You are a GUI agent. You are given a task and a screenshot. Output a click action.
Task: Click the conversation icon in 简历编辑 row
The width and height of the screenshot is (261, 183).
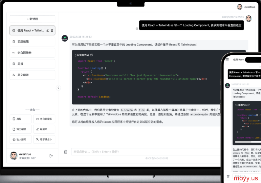pos(14,42)
